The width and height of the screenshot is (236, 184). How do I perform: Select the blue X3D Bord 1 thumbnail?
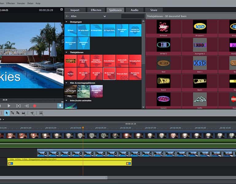pyautogui.click(x=200, y=63)
